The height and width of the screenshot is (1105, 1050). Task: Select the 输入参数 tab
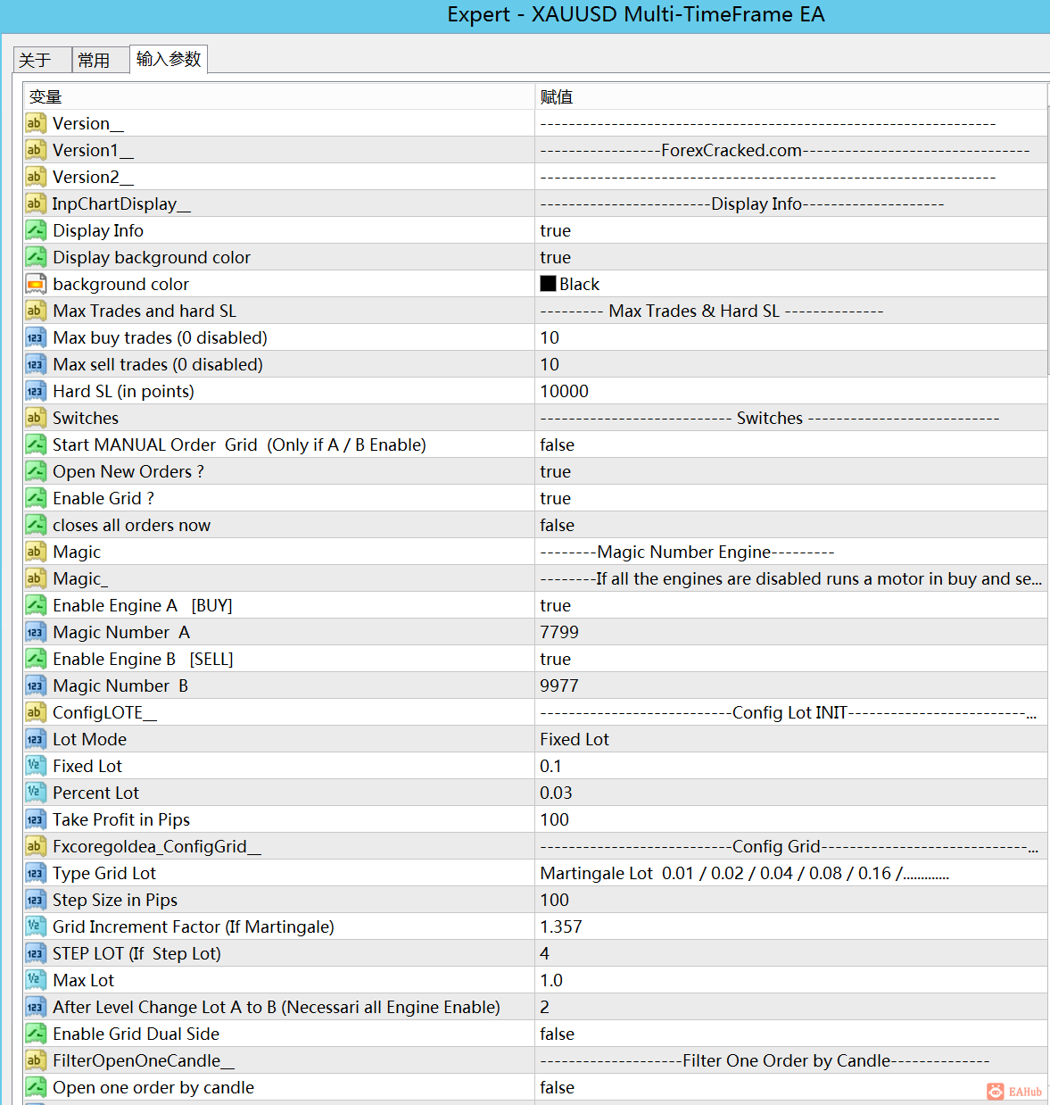(169, 59)
